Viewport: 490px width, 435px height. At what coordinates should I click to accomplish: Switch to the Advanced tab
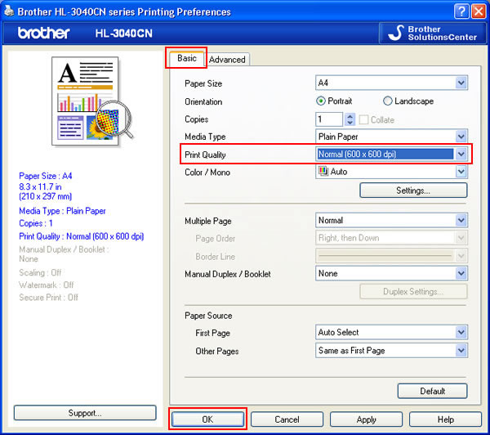[x=227, y=60]
